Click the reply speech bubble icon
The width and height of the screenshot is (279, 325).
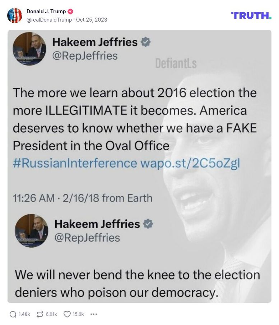pyautogui.click(x=13, y=314)
